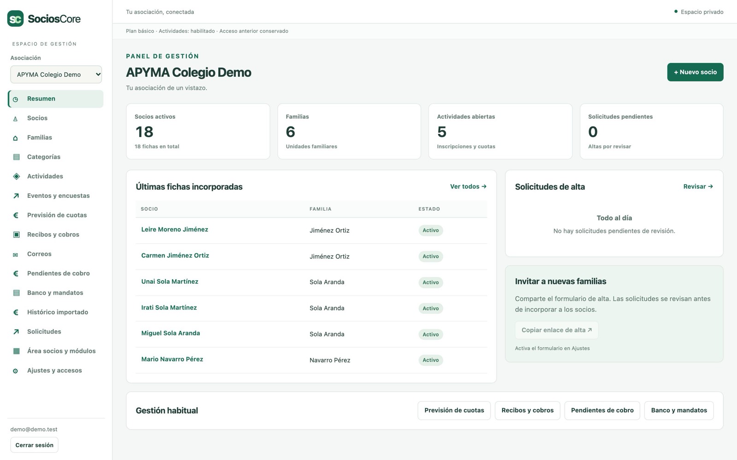Expand the Asociación dropdown selector
This screenshot has height=460, width=737.
56,75
